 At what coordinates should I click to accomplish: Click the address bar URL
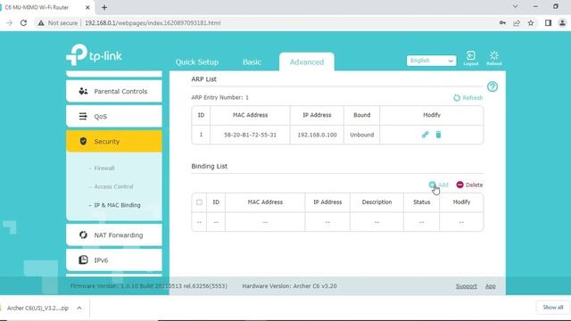pos(153,23)
